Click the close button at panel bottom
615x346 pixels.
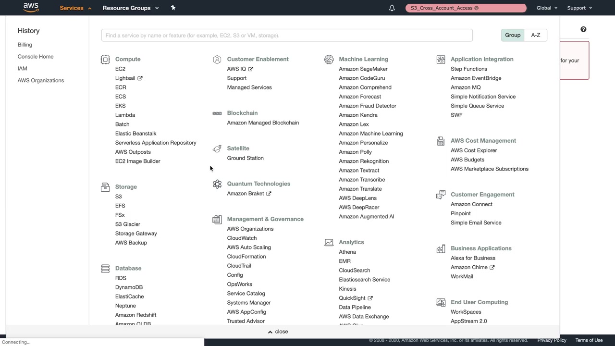(278, 332)
